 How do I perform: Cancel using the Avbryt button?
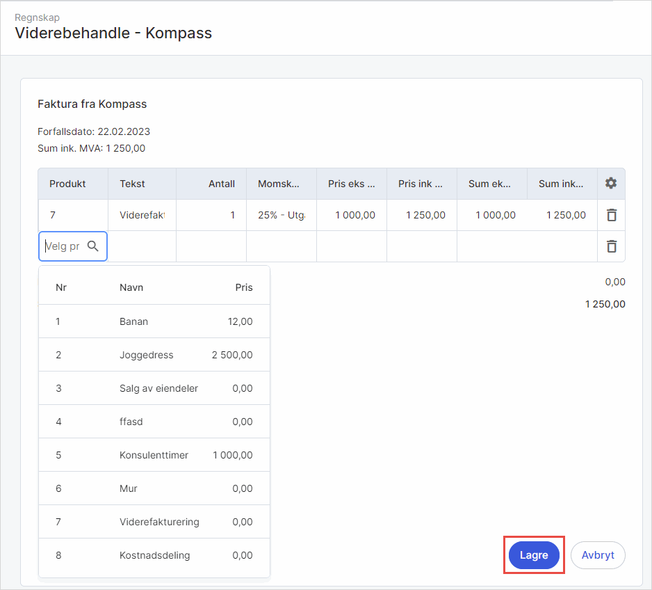(597, 555)
